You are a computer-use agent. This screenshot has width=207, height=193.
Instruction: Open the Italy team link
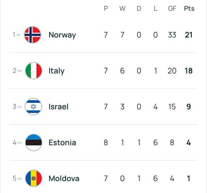coord(56,71)
